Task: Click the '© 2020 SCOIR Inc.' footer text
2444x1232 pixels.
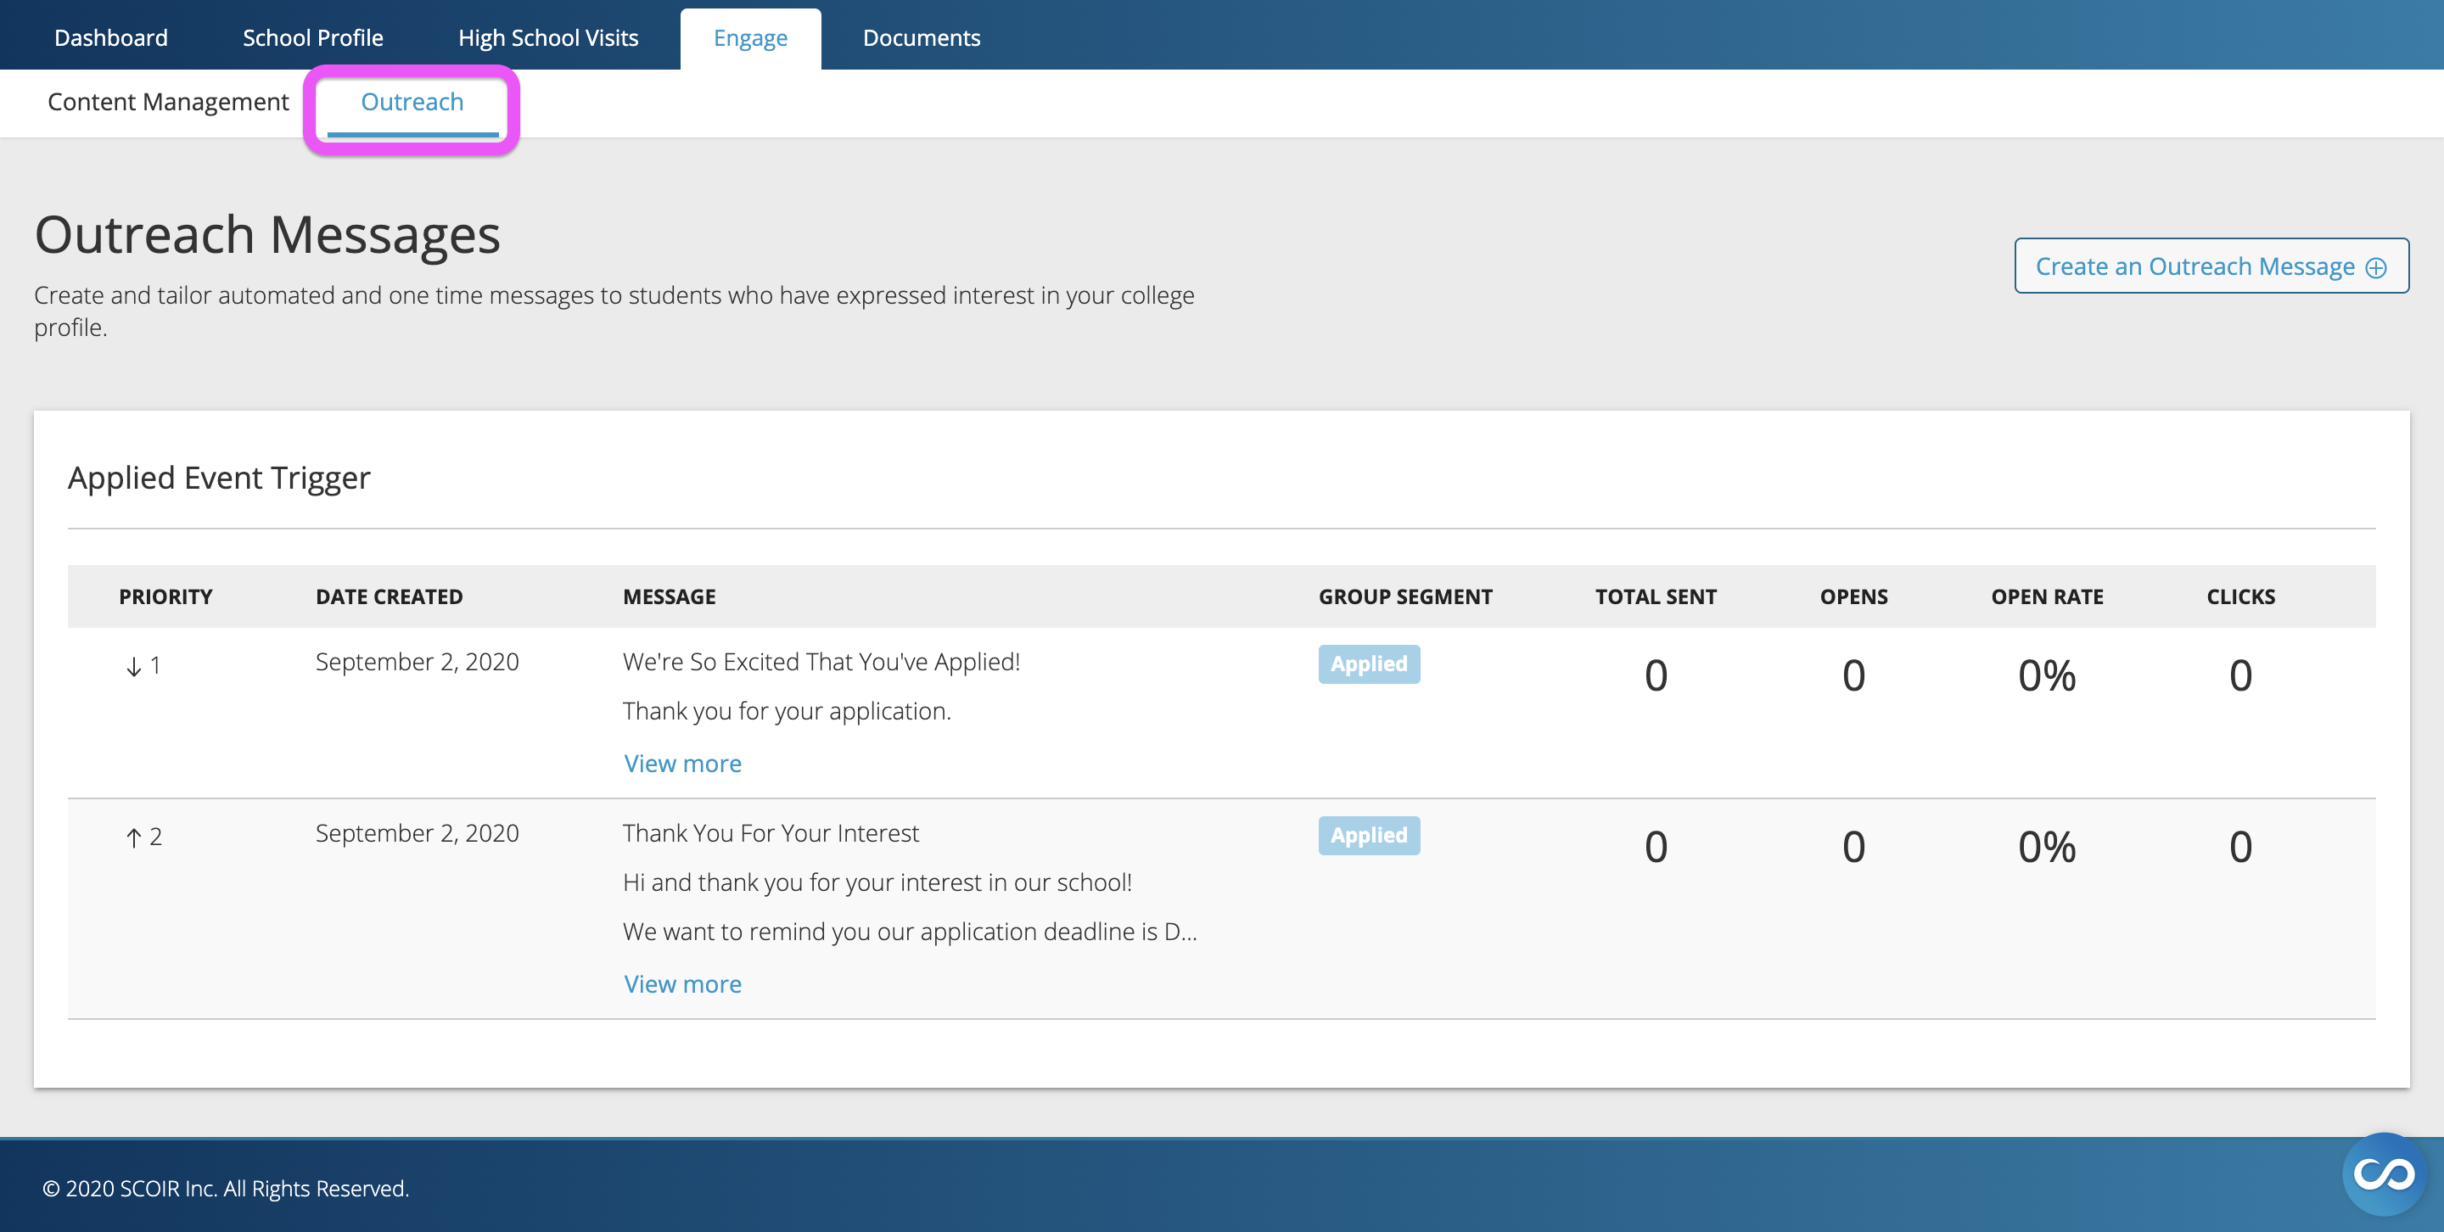Action: pyautogui.click(x=226, y=1190)
